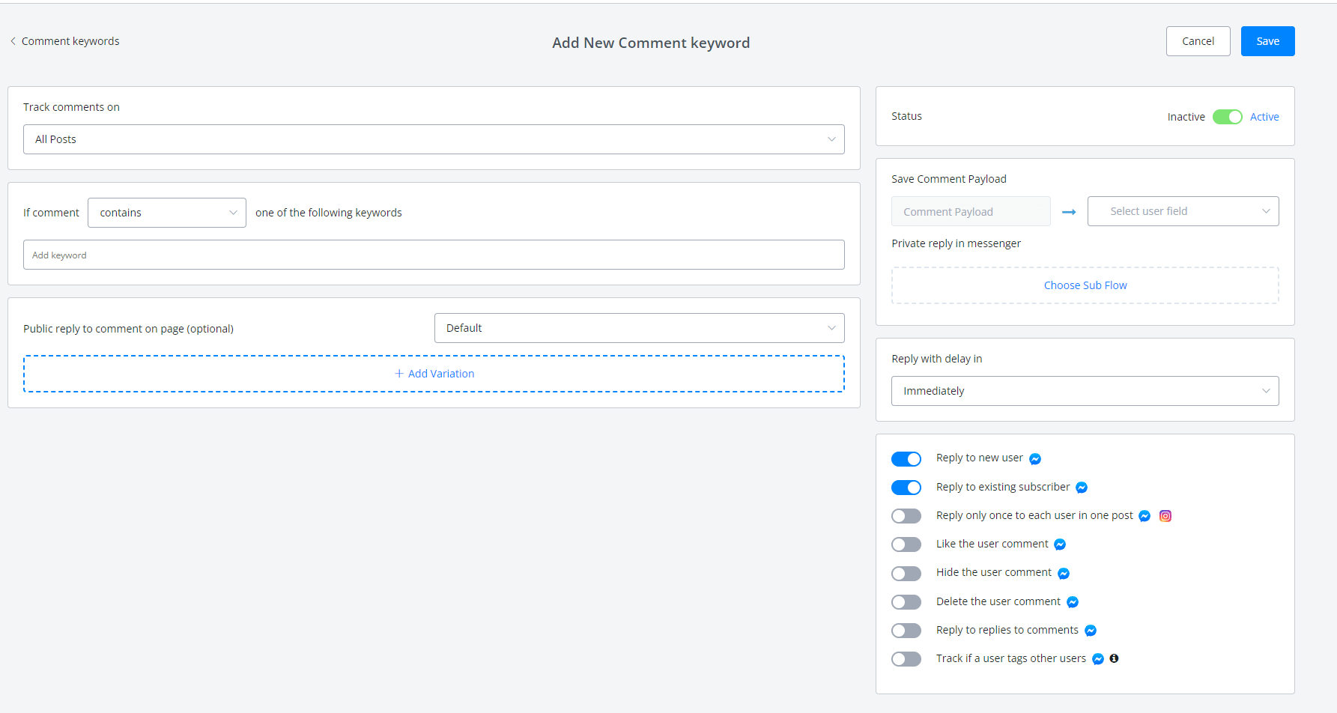
Task: Click Messenger icon beside Delete the user comment
Action: pos(1073,602)
